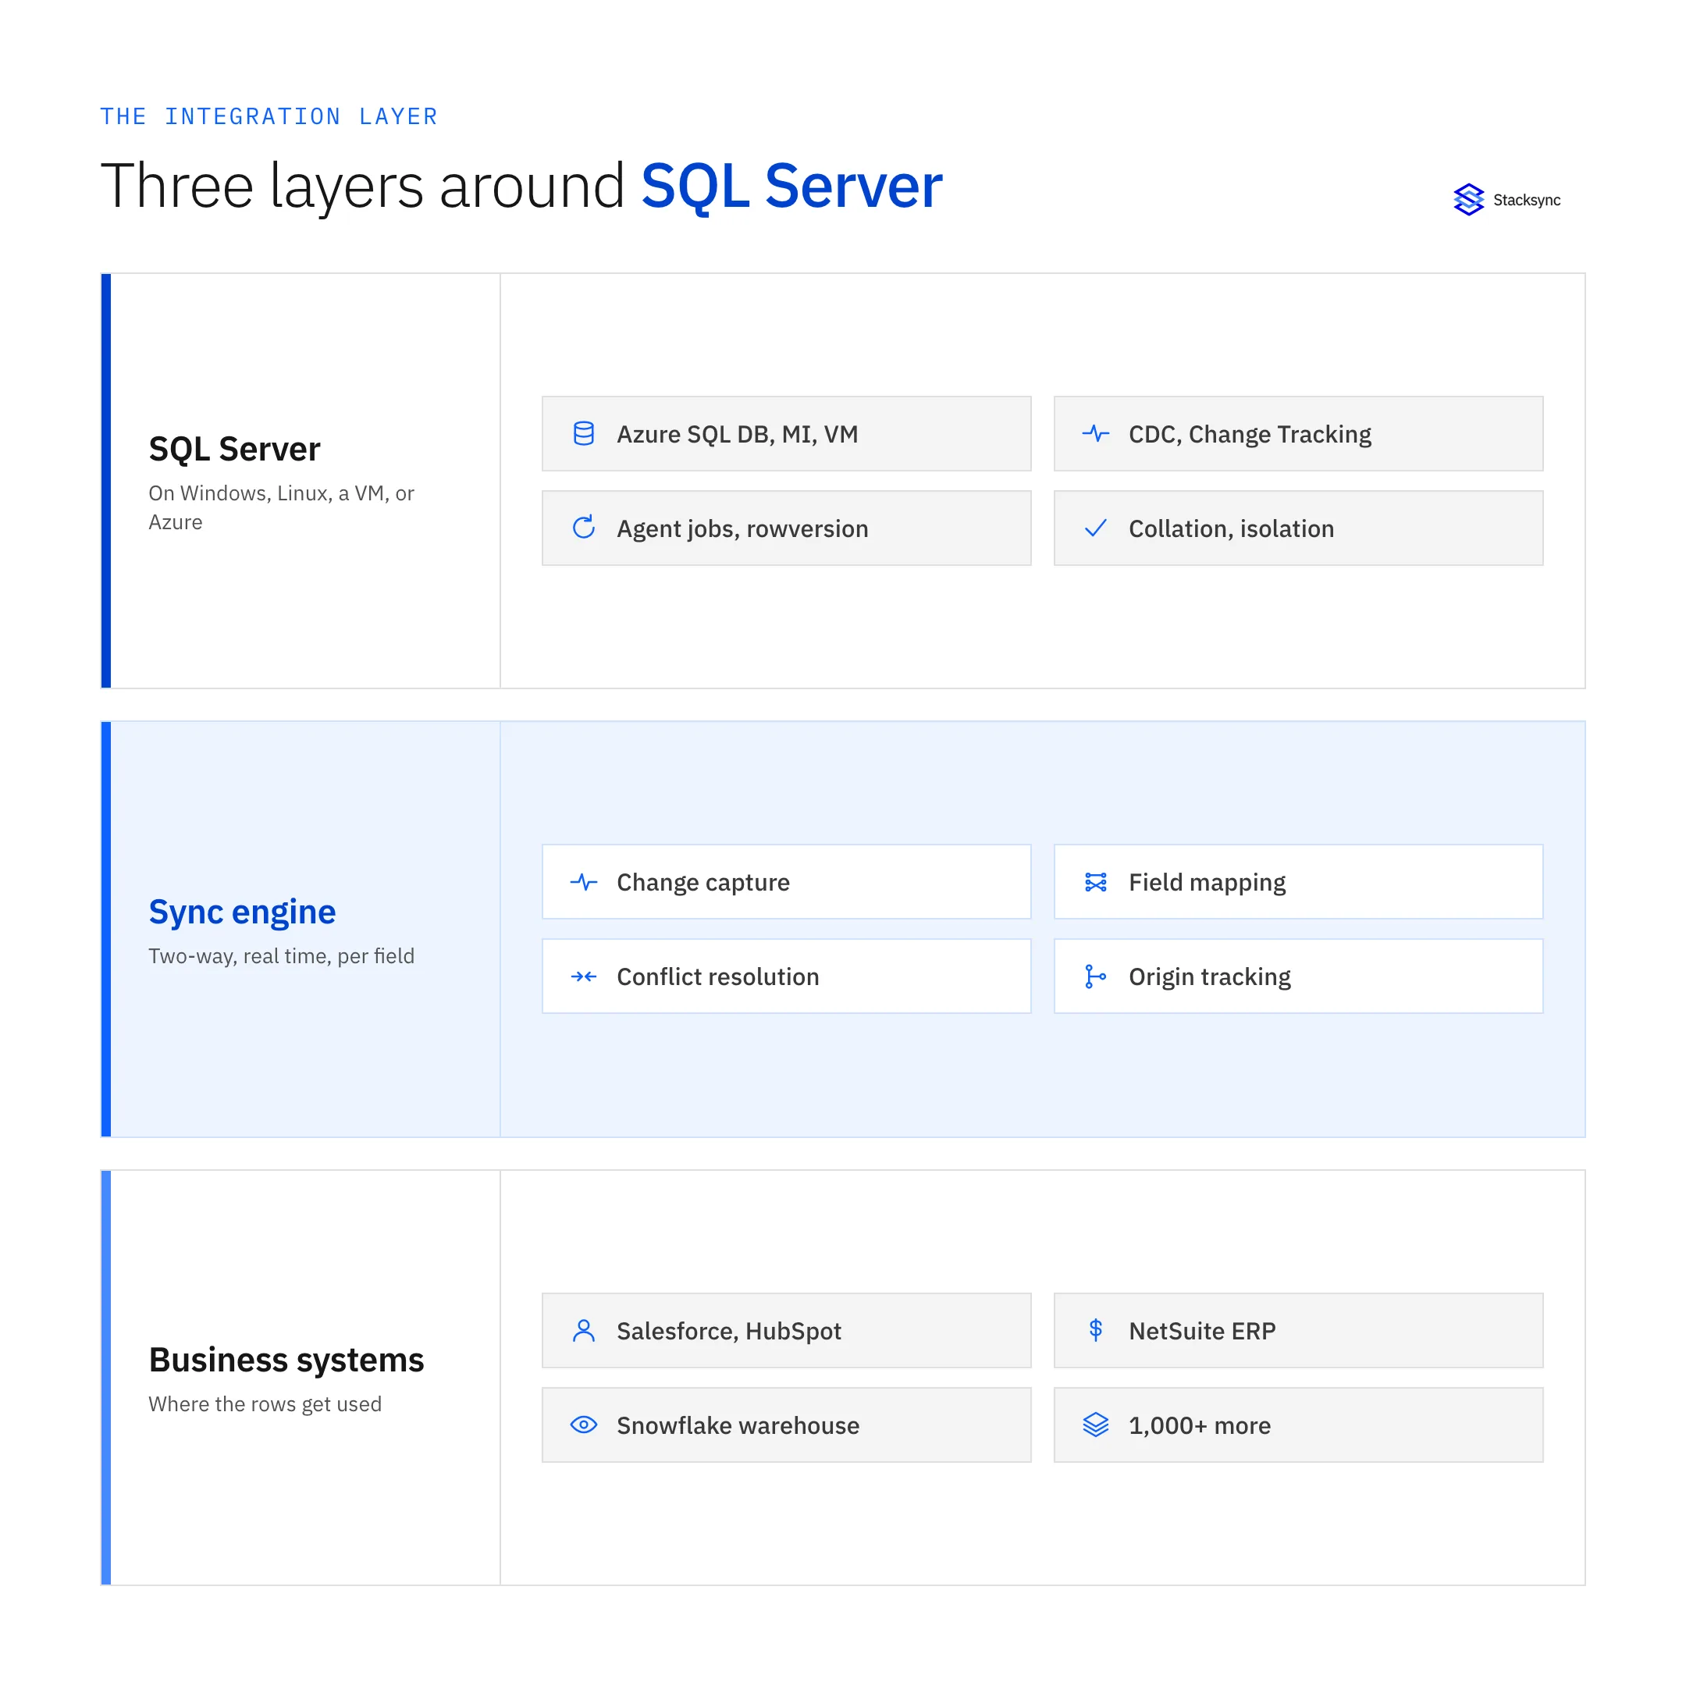1686x1686 pixels.
Task: Click the pulse icon next to CDC, Change Tracking
Action: pyautogui.click(x=1095, y=434)
